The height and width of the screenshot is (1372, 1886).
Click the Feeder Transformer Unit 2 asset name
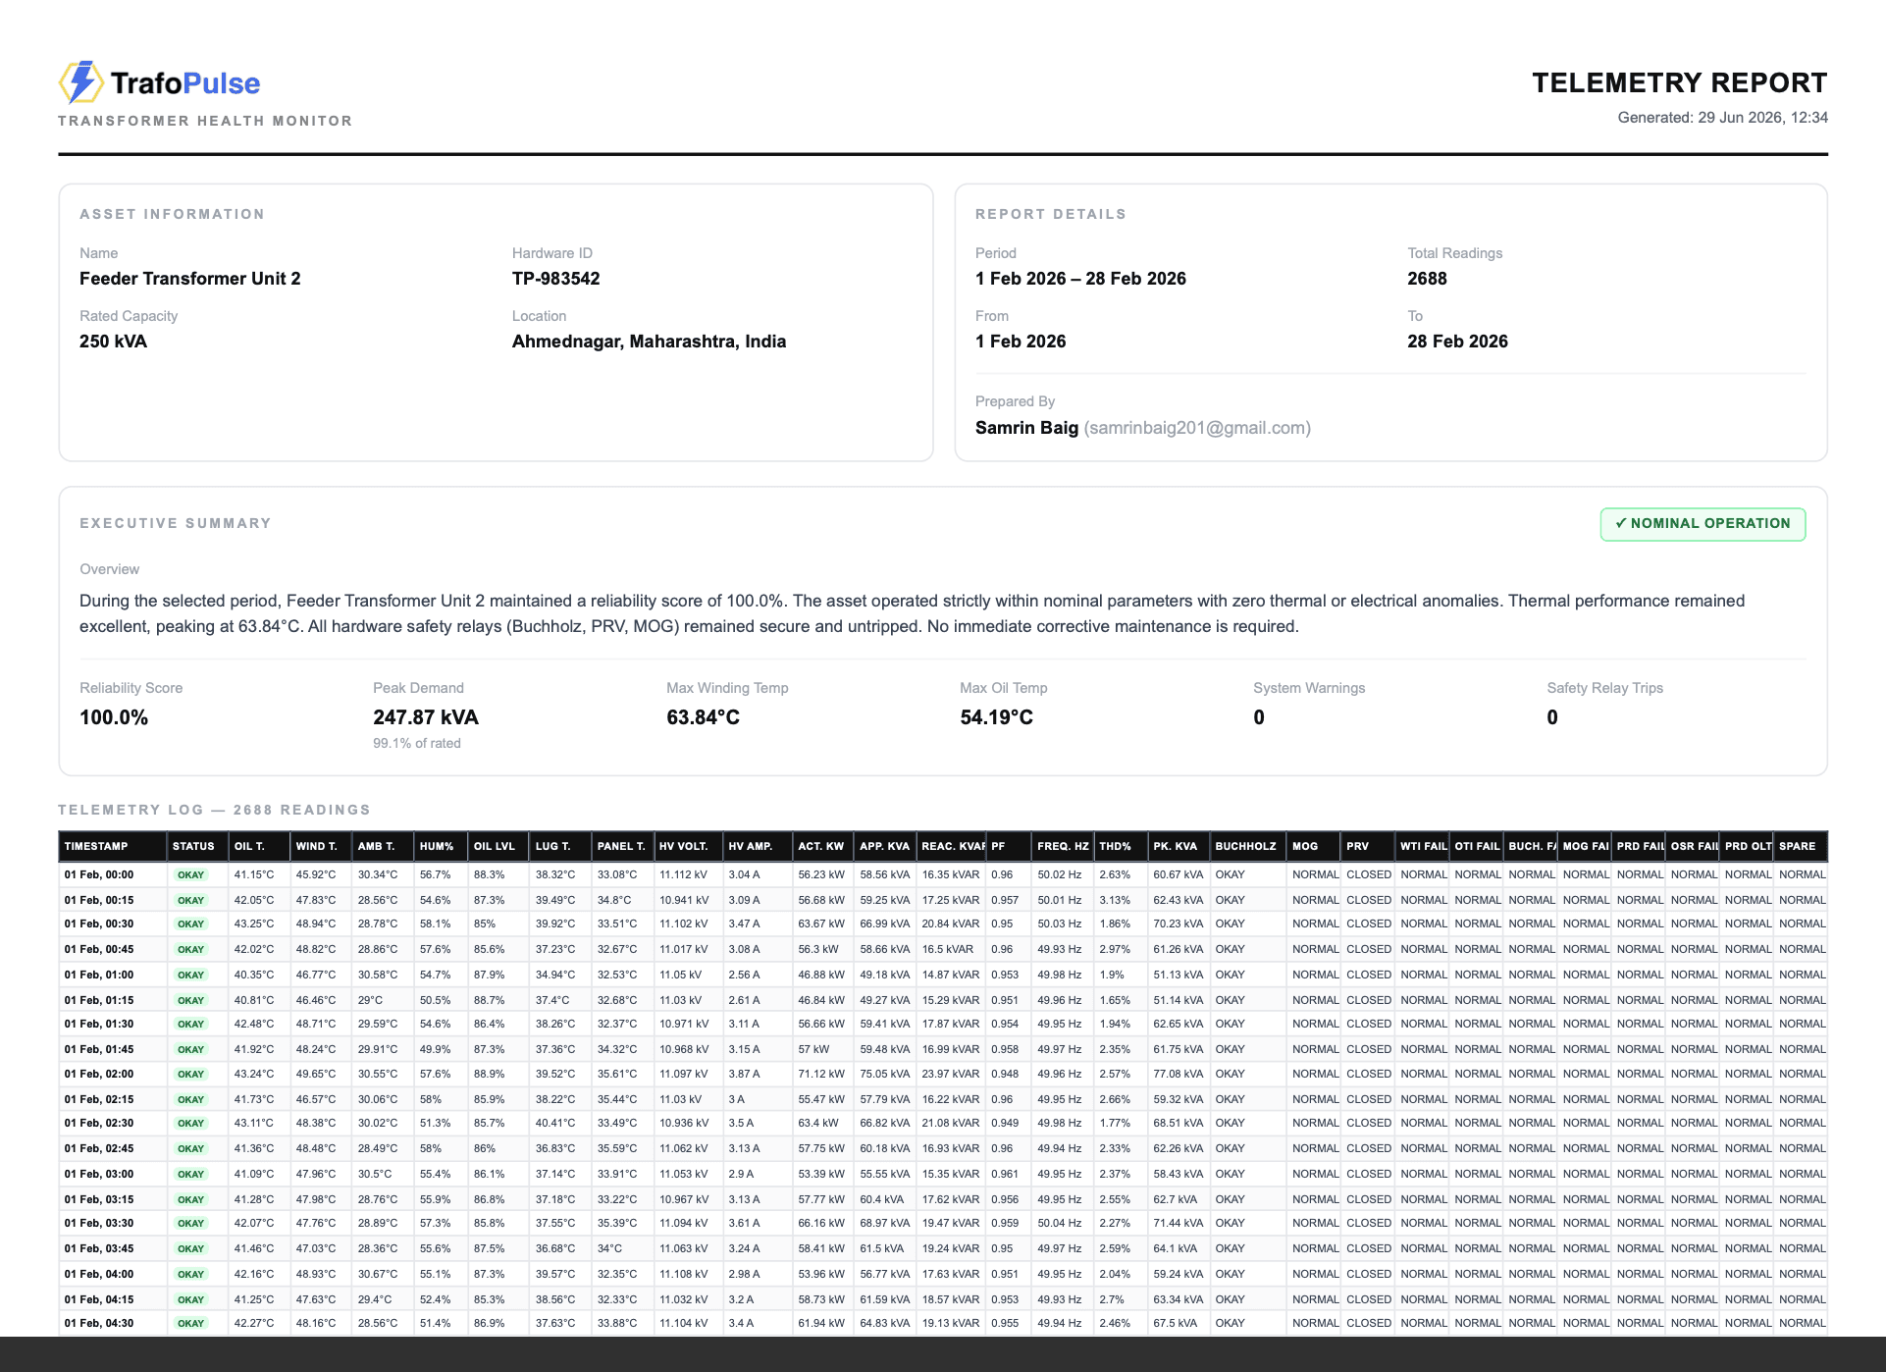[190, 279]
